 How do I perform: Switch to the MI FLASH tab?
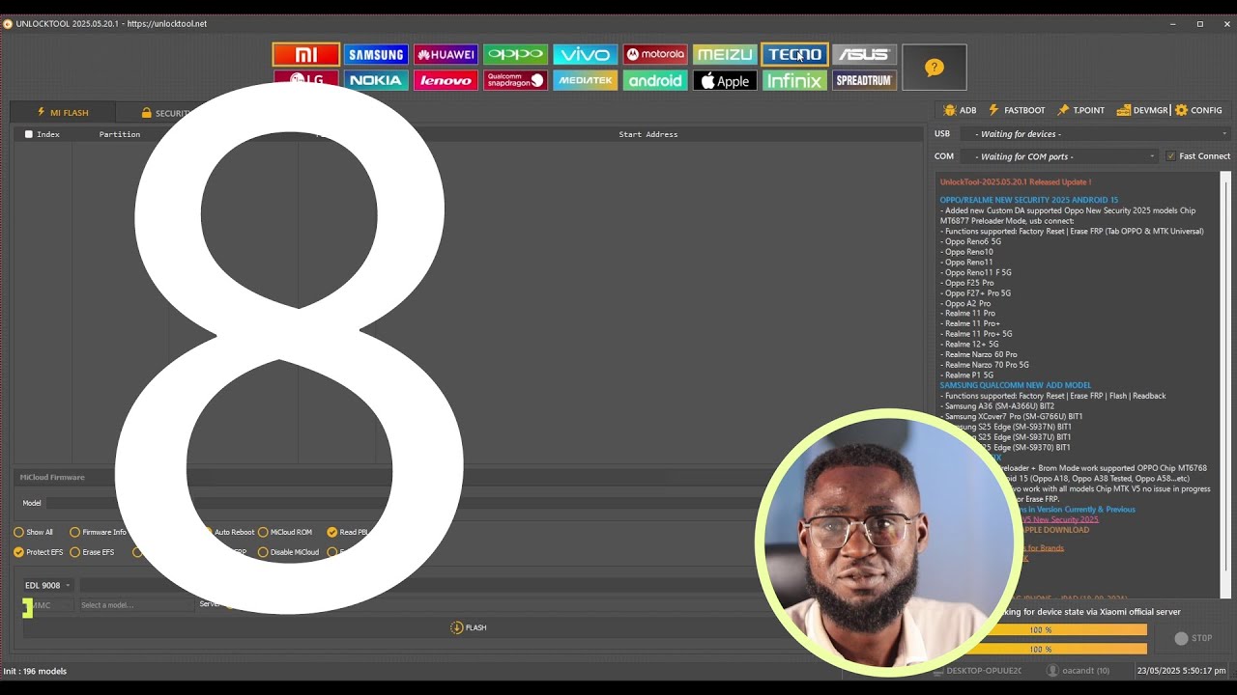[62, 113]
